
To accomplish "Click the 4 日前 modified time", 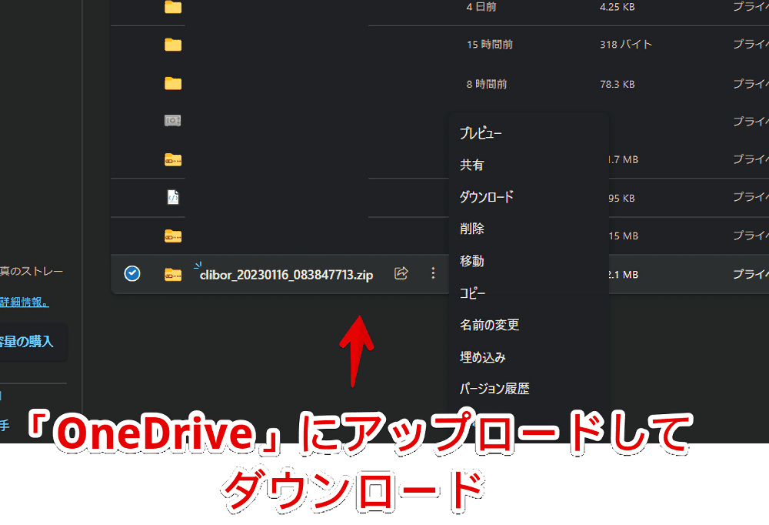I will pos(481,7).
